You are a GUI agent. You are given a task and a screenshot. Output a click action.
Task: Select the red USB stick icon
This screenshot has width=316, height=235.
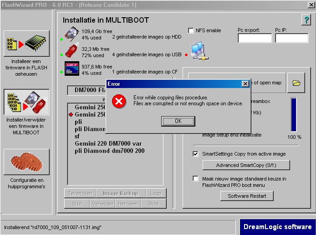point(72,50)
